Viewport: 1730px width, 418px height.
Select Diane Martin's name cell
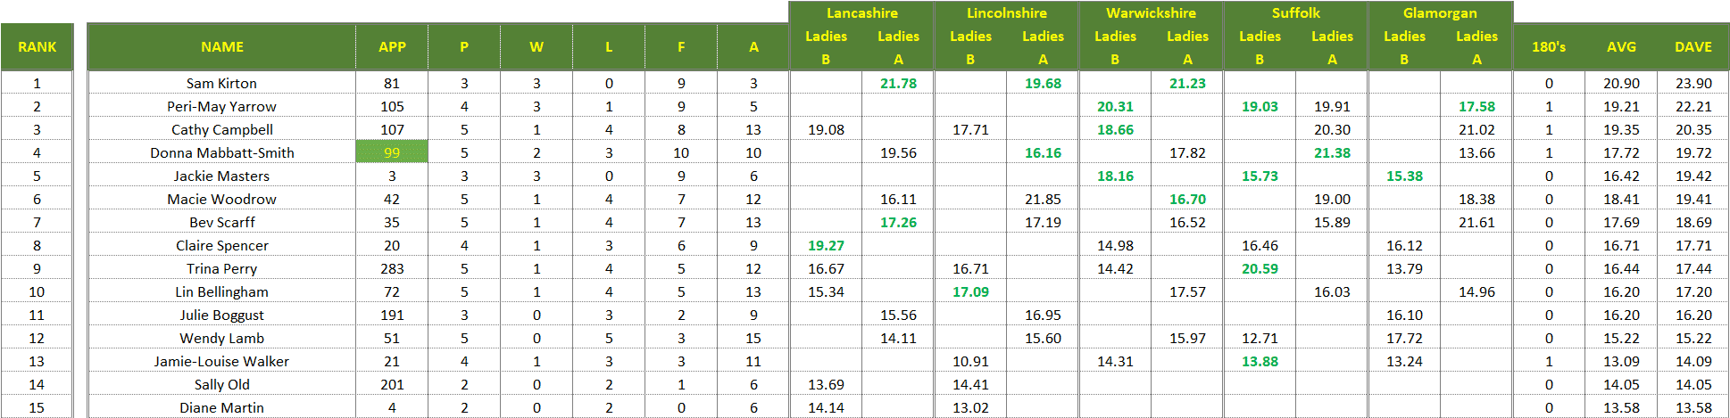tap(221, 408)
